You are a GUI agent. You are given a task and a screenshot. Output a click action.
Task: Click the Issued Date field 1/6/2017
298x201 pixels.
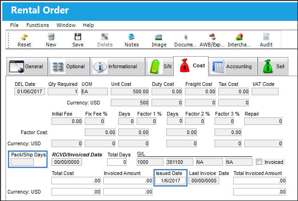click(171, 181)
